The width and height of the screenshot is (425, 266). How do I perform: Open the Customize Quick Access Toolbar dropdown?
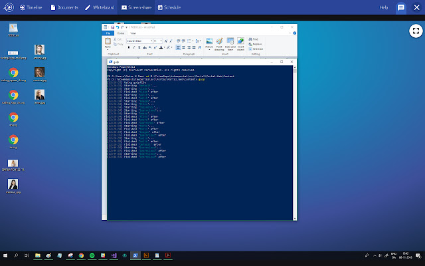(x=126, y=27)
